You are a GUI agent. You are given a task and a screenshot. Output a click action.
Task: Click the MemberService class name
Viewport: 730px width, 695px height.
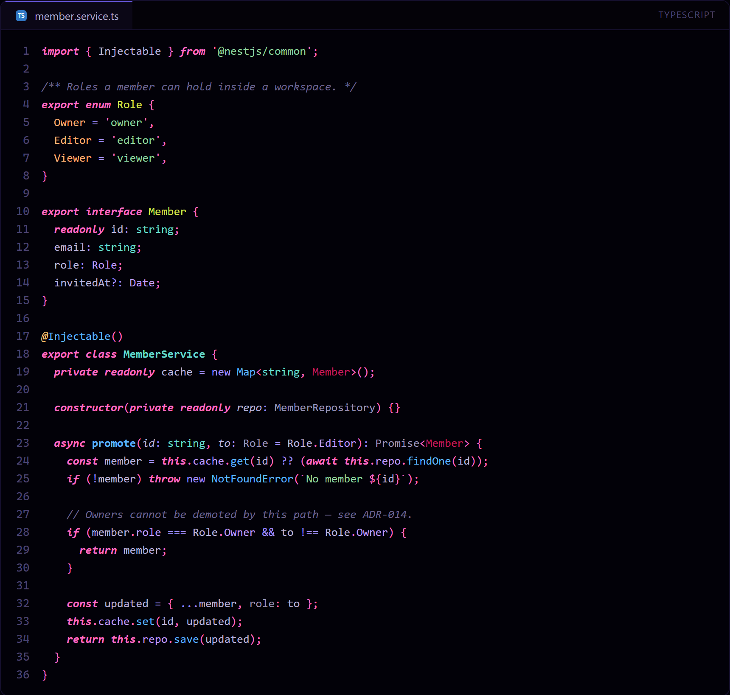(x=164, y=354)
